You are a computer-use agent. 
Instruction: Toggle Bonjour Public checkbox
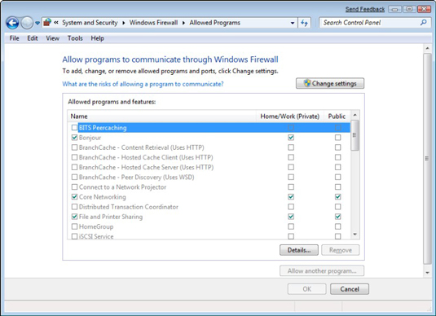[338, 138]
